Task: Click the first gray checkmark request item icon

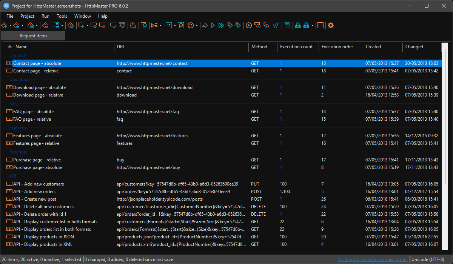Action: coord(113,25)
